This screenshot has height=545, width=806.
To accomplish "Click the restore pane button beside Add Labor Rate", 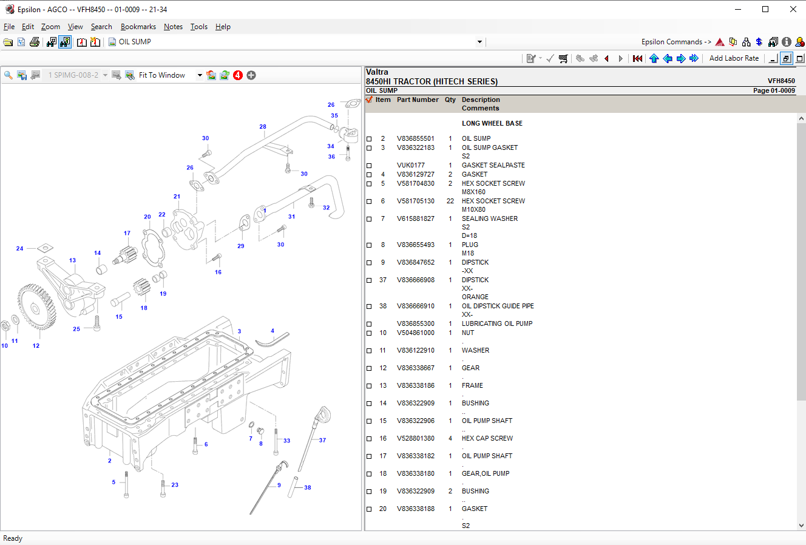I will (787, 58).
